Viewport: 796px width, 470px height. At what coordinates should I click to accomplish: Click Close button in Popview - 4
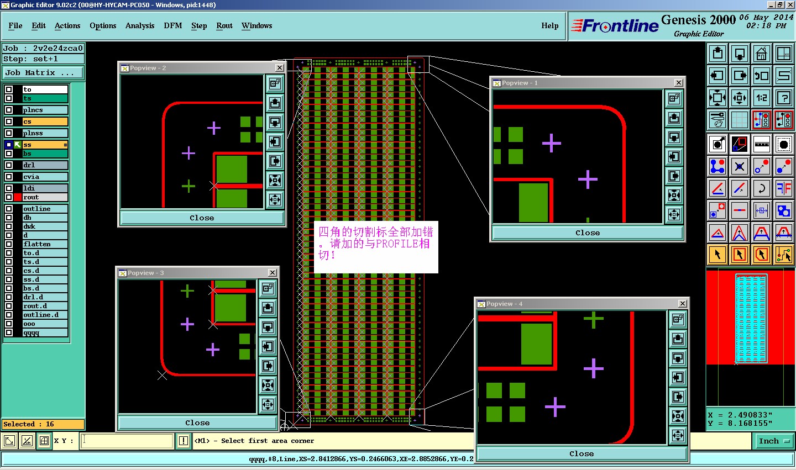click(582, 454)
